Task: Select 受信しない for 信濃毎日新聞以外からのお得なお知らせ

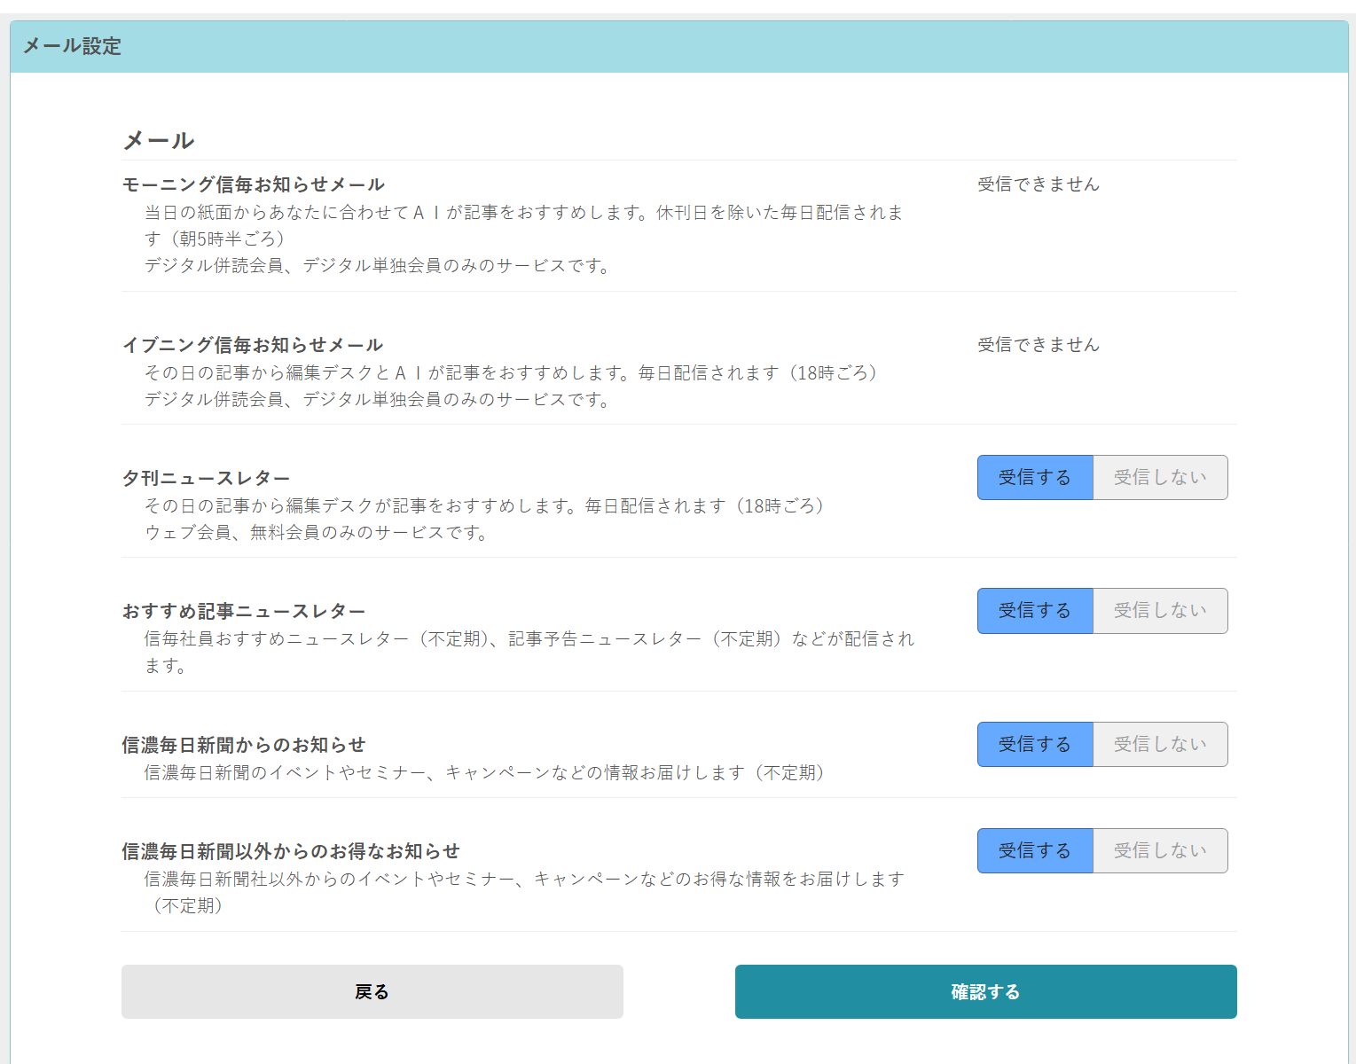Action: [x=1160, y=850]
